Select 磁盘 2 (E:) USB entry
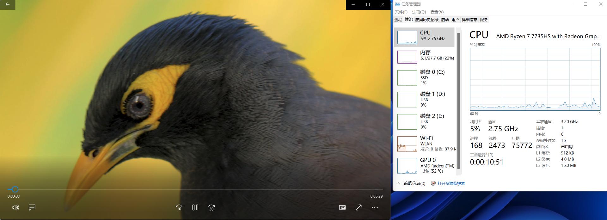Image resolution: width=607 pixels, height=220 pixels. [424, 122]
